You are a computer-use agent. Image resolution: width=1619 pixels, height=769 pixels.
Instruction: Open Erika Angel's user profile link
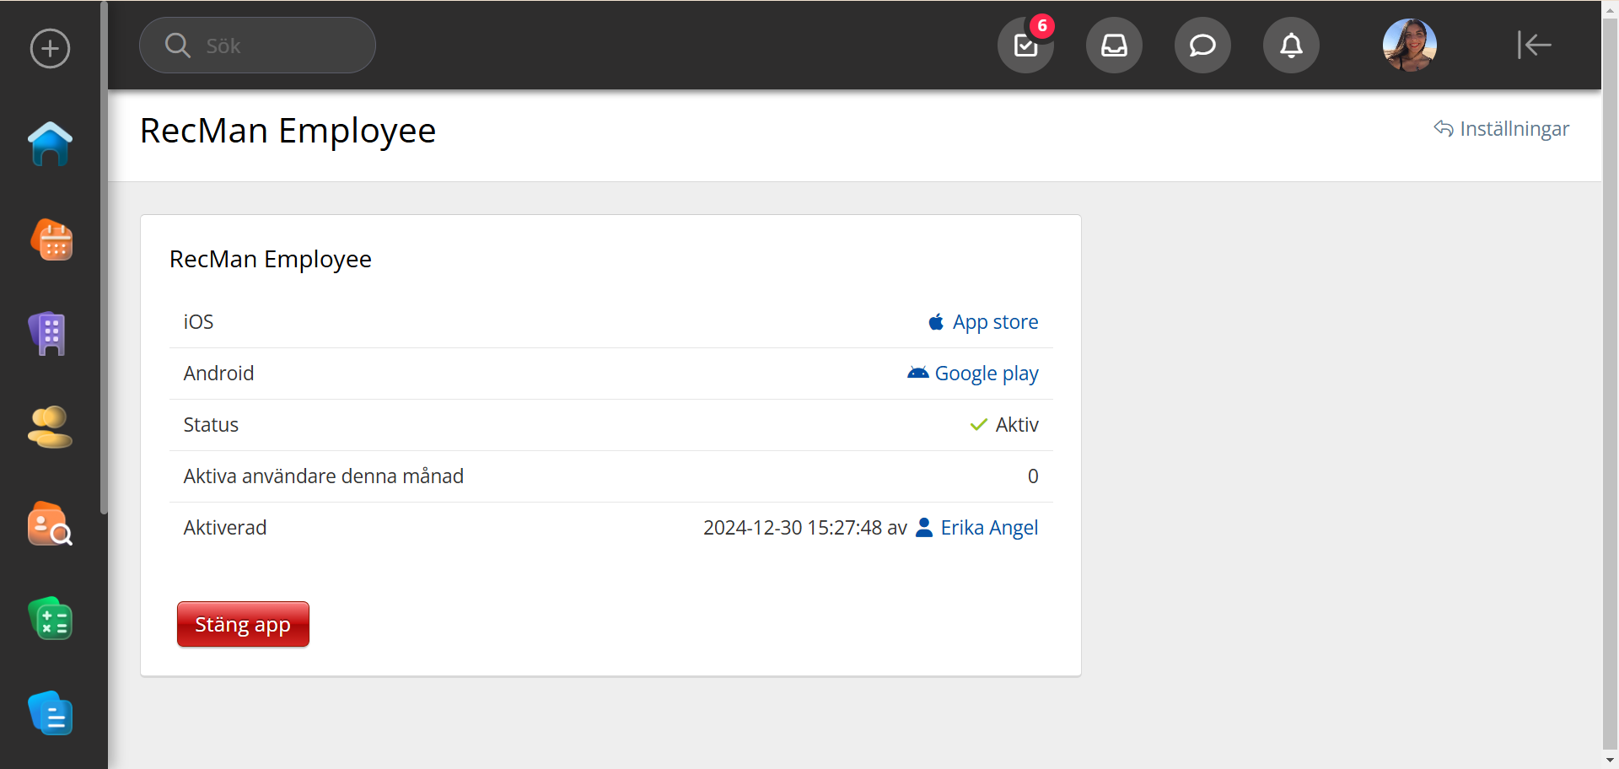click(988, 528)
